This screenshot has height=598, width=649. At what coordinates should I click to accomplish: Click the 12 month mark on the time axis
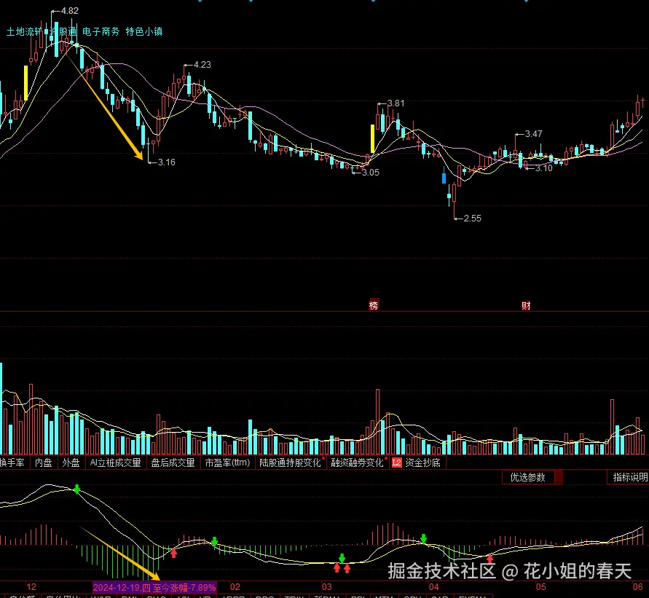[x=31, y=587]
